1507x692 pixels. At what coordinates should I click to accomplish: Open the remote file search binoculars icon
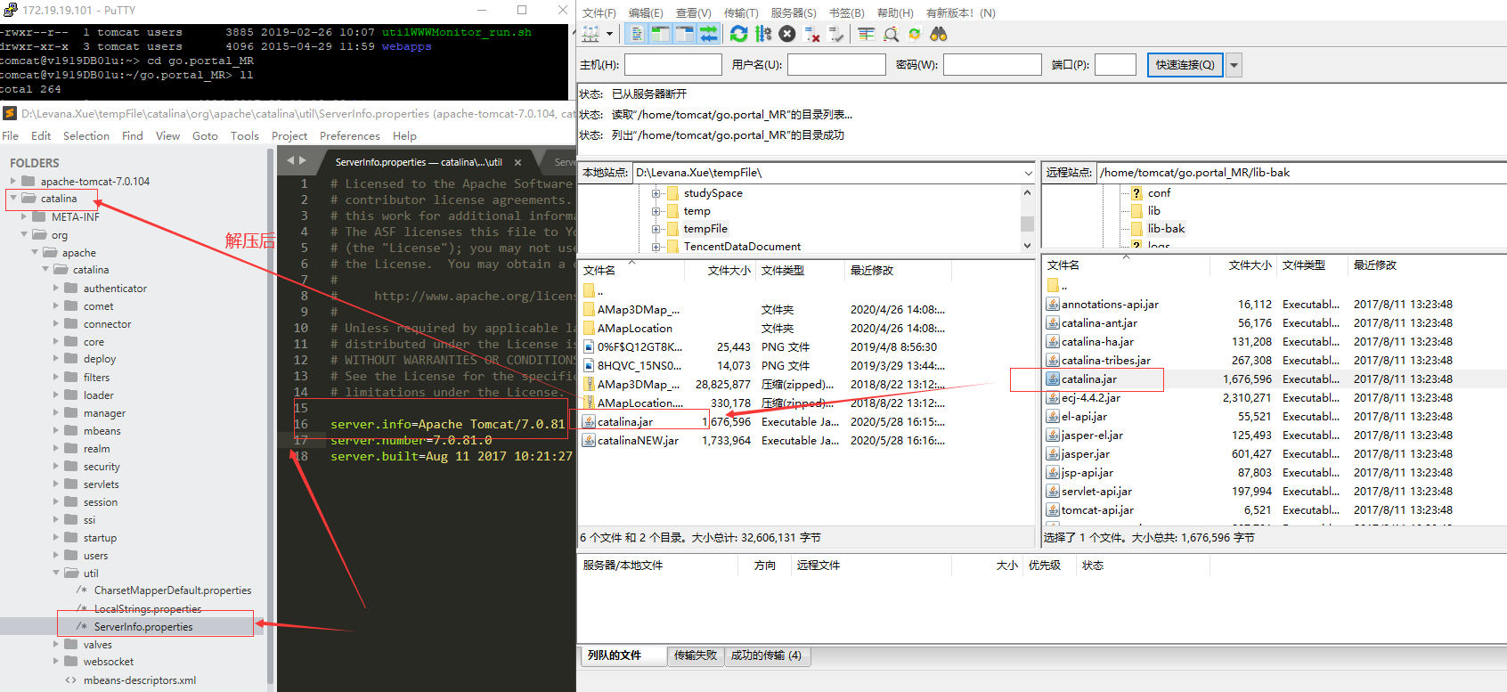[939, 34]
